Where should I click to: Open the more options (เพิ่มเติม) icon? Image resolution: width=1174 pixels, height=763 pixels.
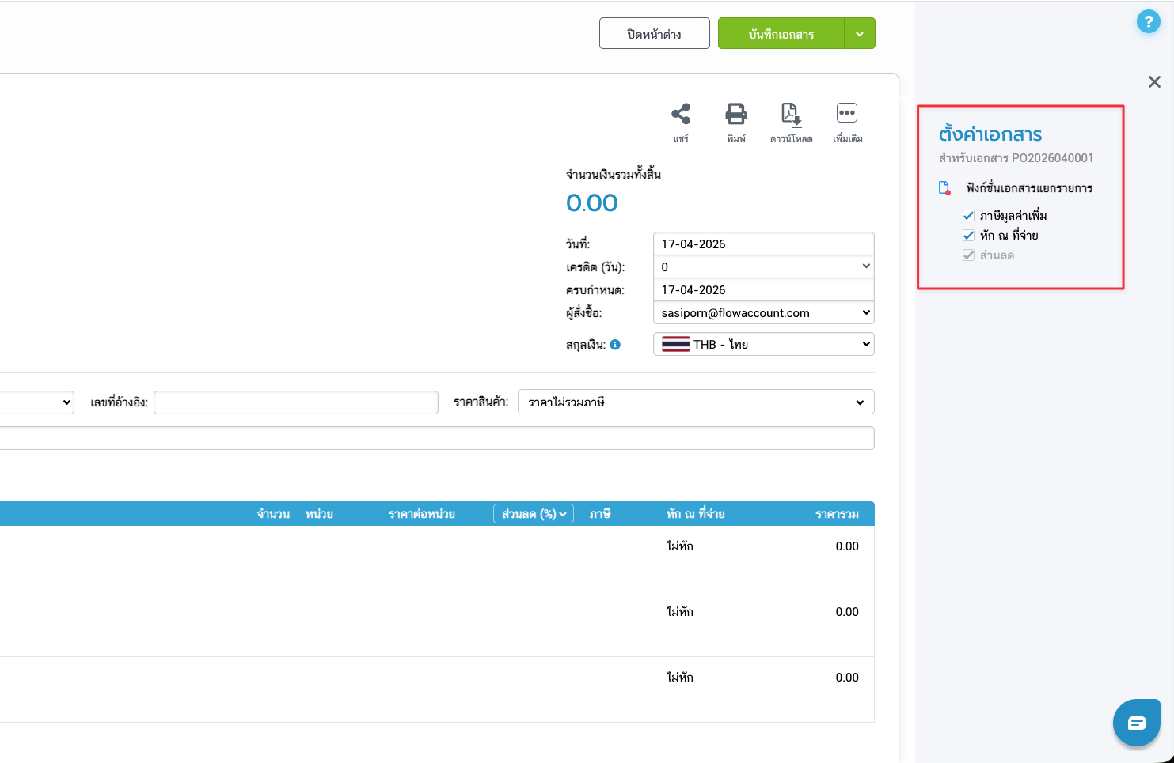tap(847, 114)
